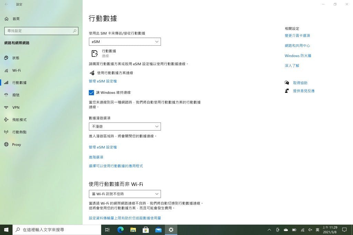This screenshot has width=353, height=235.
Task: Click the VPN icon in the sidebar
Action: [x=6, y=107]
